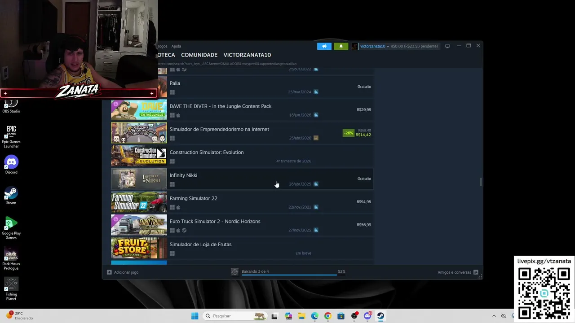The width and height of the screenshot is (575, 323).
Task: Open the Steam desktop shortcut
Action: (11, 196)
